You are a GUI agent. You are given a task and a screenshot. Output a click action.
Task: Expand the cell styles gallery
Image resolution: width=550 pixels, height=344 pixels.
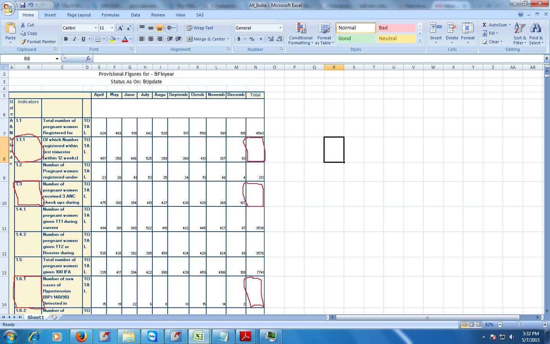coord(420,41)
